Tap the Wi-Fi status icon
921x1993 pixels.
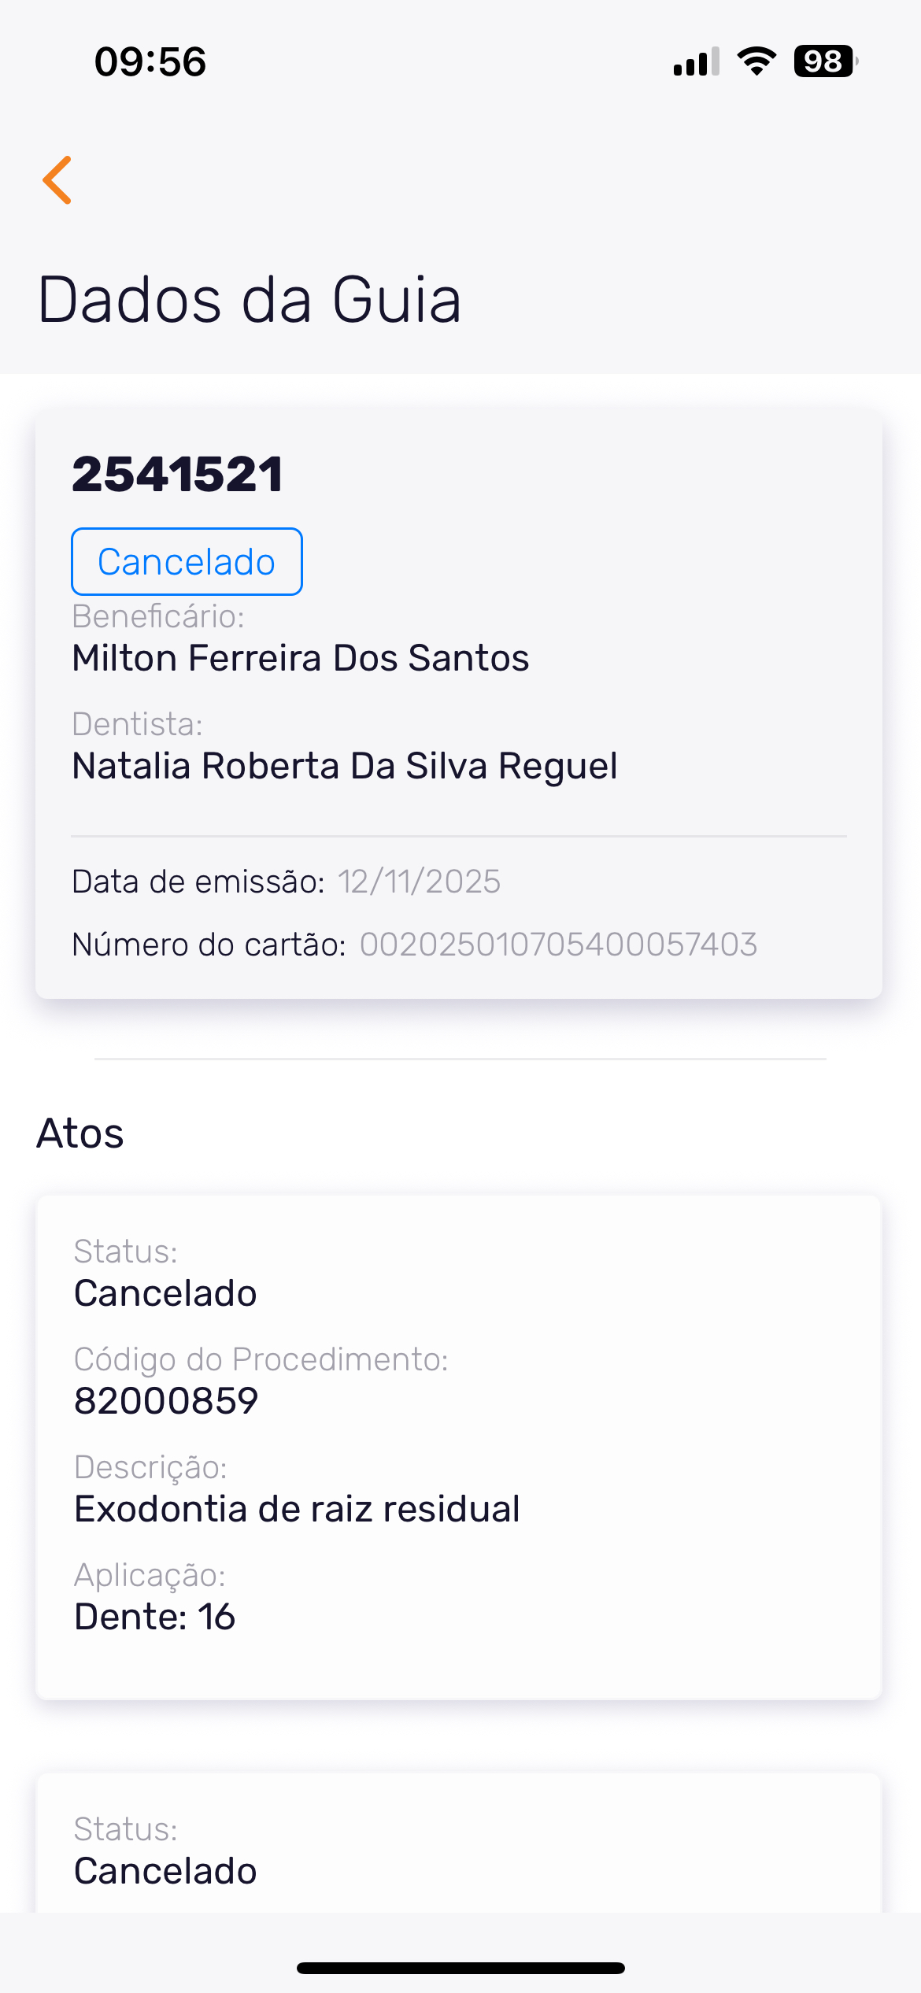(x=756, y=61)
